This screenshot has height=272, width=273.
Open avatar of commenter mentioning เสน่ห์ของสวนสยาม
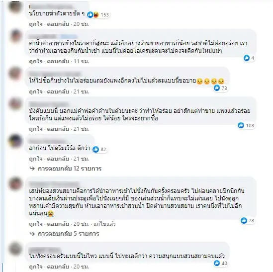click(15, 184)
